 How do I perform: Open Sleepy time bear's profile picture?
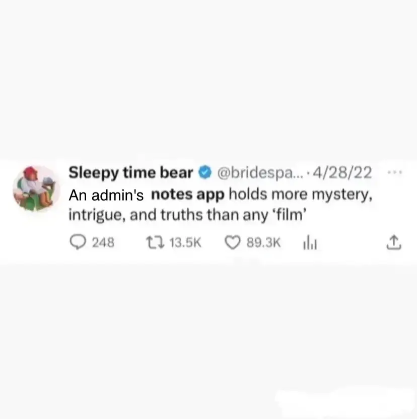coord(36,189)
